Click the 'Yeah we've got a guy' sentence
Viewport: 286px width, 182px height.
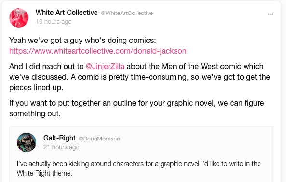click(x=82, y=41)
